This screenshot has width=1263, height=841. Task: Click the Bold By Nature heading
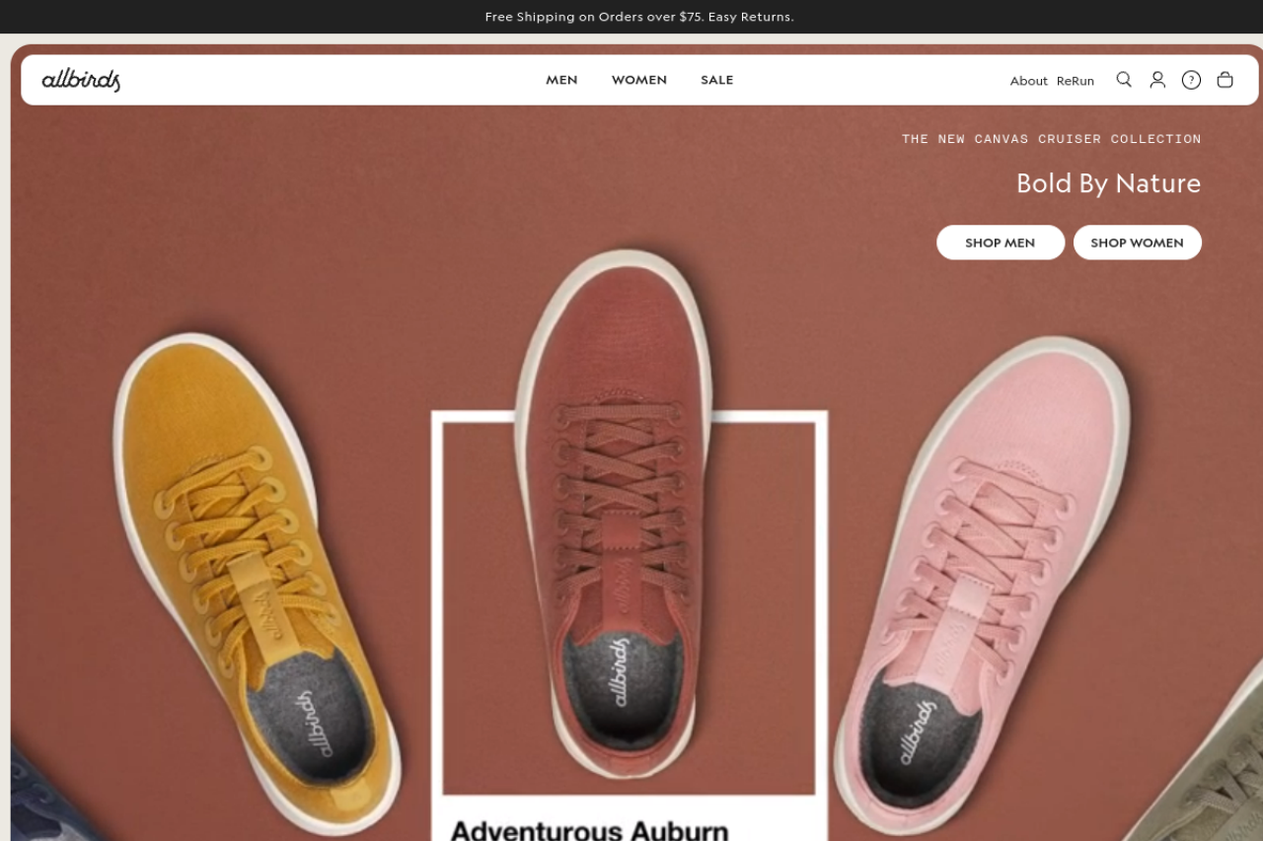(1108, 183)
